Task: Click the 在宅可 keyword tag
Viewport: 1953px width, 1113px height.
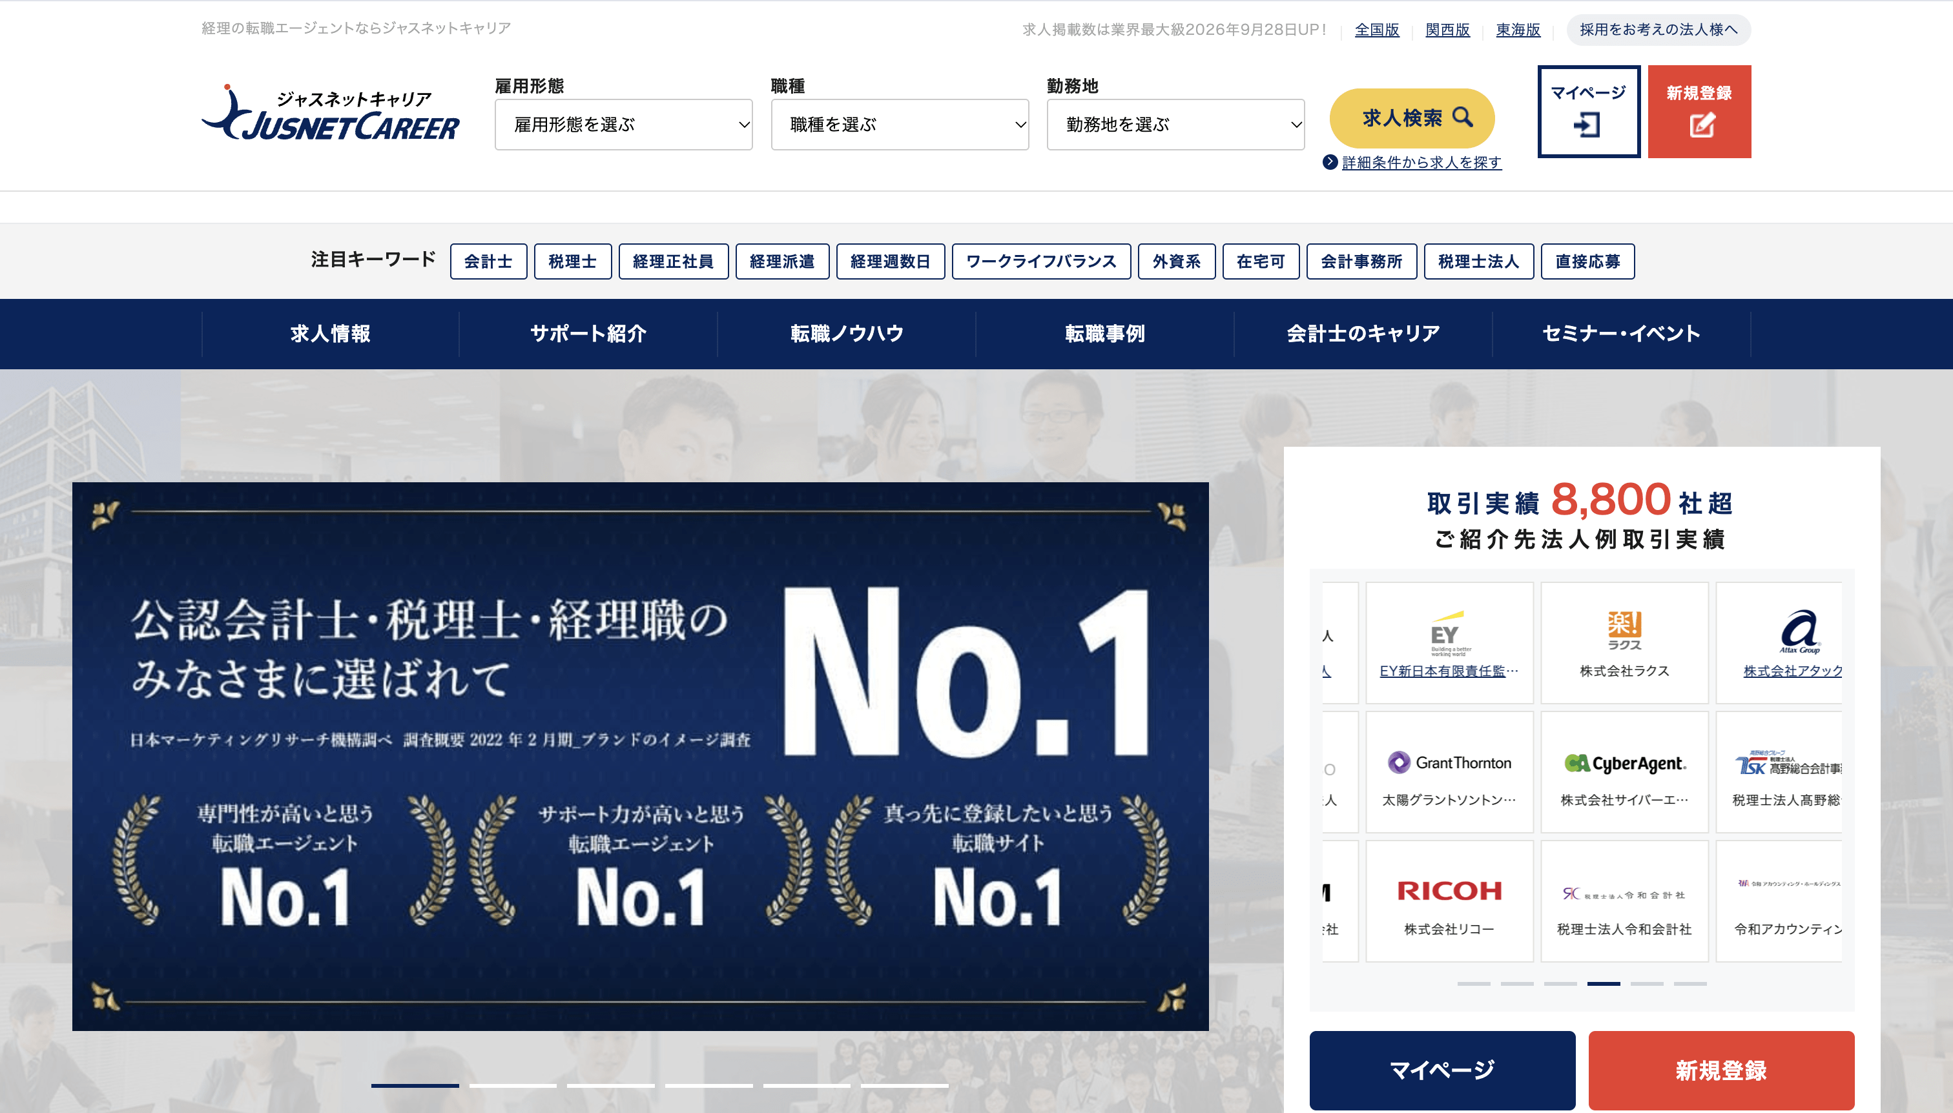Action: tap(1260, 261)
